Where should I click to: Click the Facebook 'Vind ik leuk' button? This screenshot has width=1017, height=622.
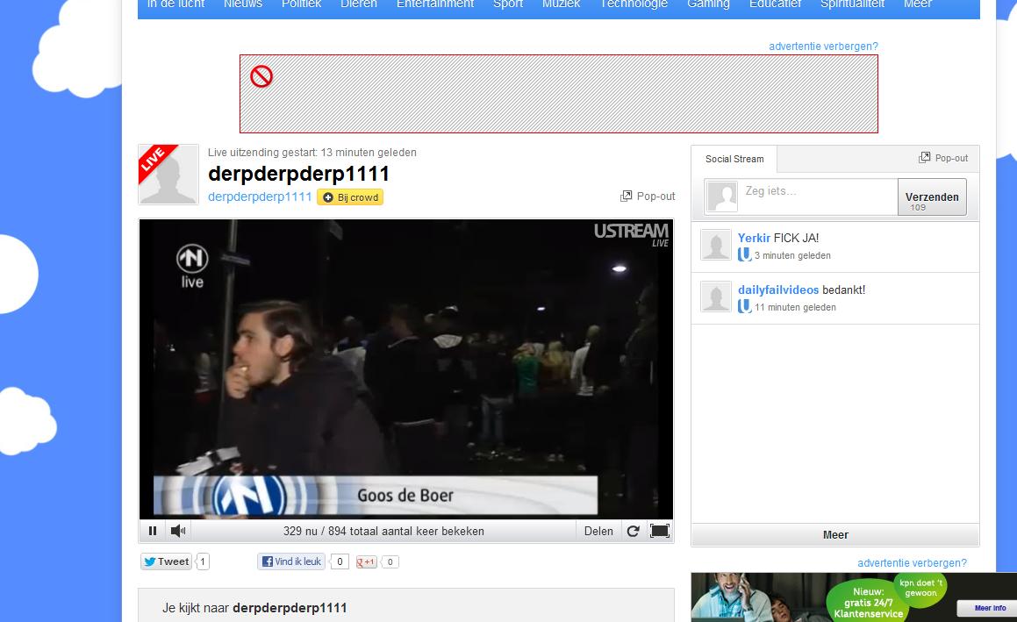pyautogui.click(x=291, y=561)
